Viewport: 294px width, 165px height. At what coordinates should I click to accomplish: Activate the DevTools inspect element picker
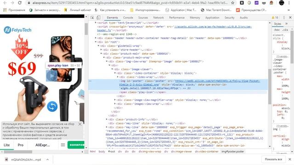92,17
